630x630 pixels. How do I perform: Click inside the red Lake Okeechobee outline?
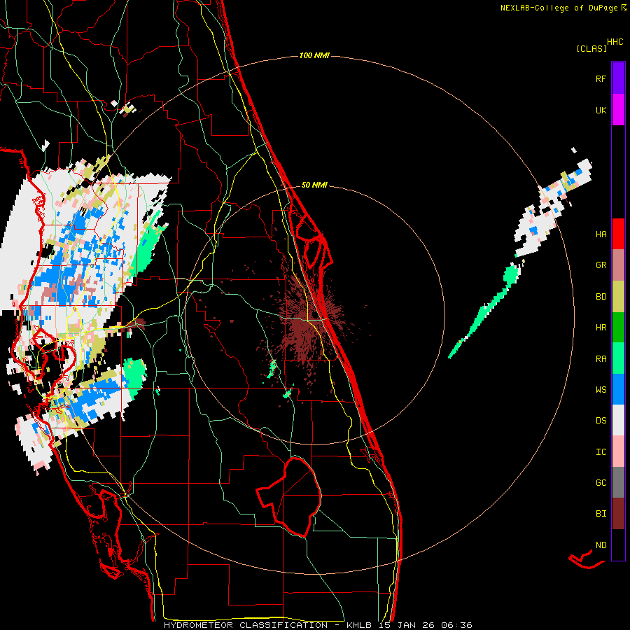point(295,496)
